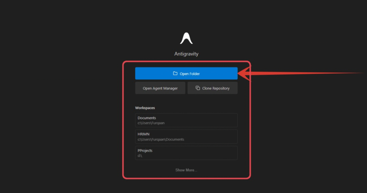
Task: Expand the list with Show More...
Action: pos(186,170)
